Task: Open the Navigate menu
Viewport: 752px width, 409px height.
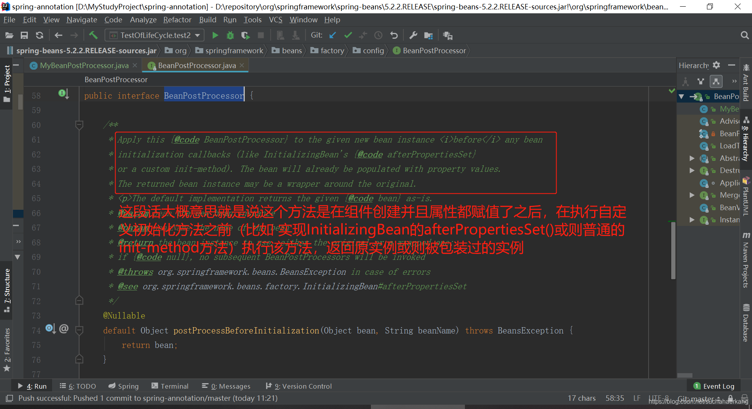Action: (81, 20)
